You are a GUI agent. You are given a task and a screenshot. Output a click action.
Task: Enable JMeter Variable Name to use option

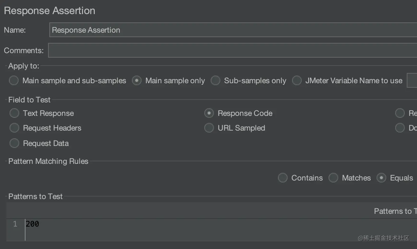(297, 80)
